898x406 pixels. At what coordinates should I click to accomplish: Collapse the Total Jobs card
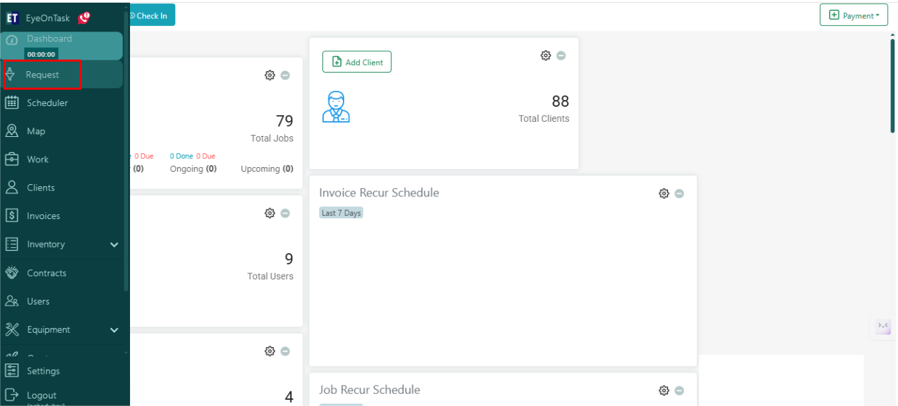point(285,75)
